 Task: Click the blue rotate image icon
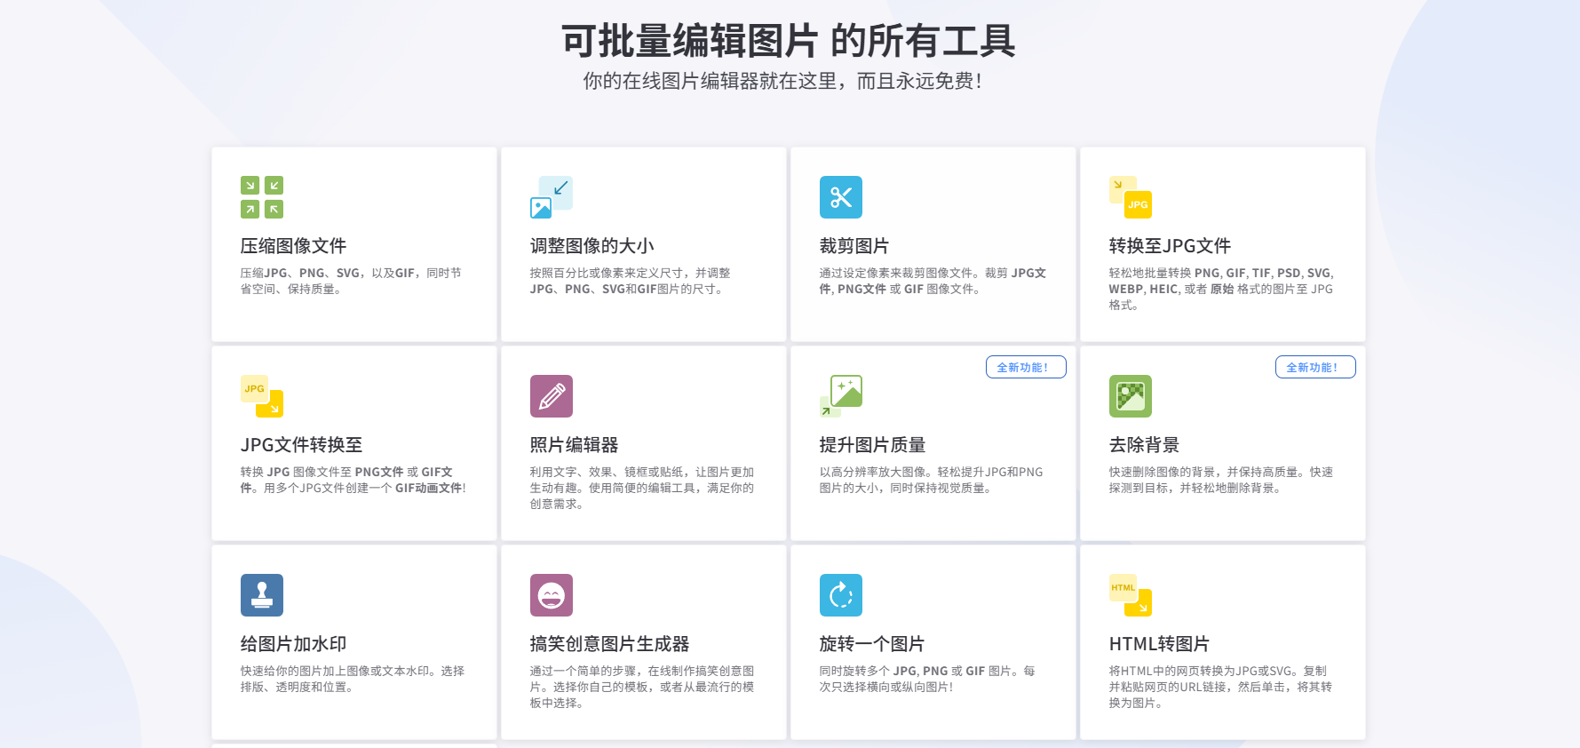841,595
